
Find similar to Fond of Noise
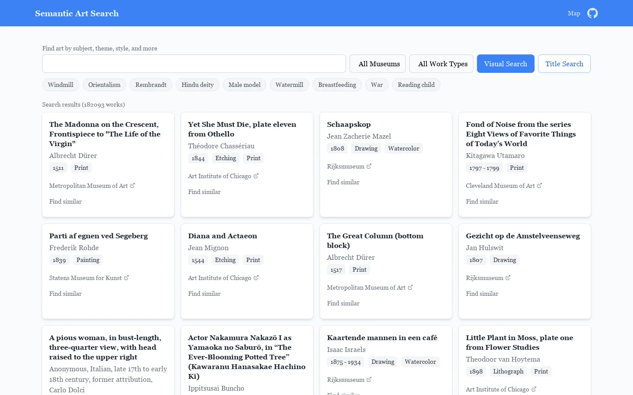pos(482,201)
